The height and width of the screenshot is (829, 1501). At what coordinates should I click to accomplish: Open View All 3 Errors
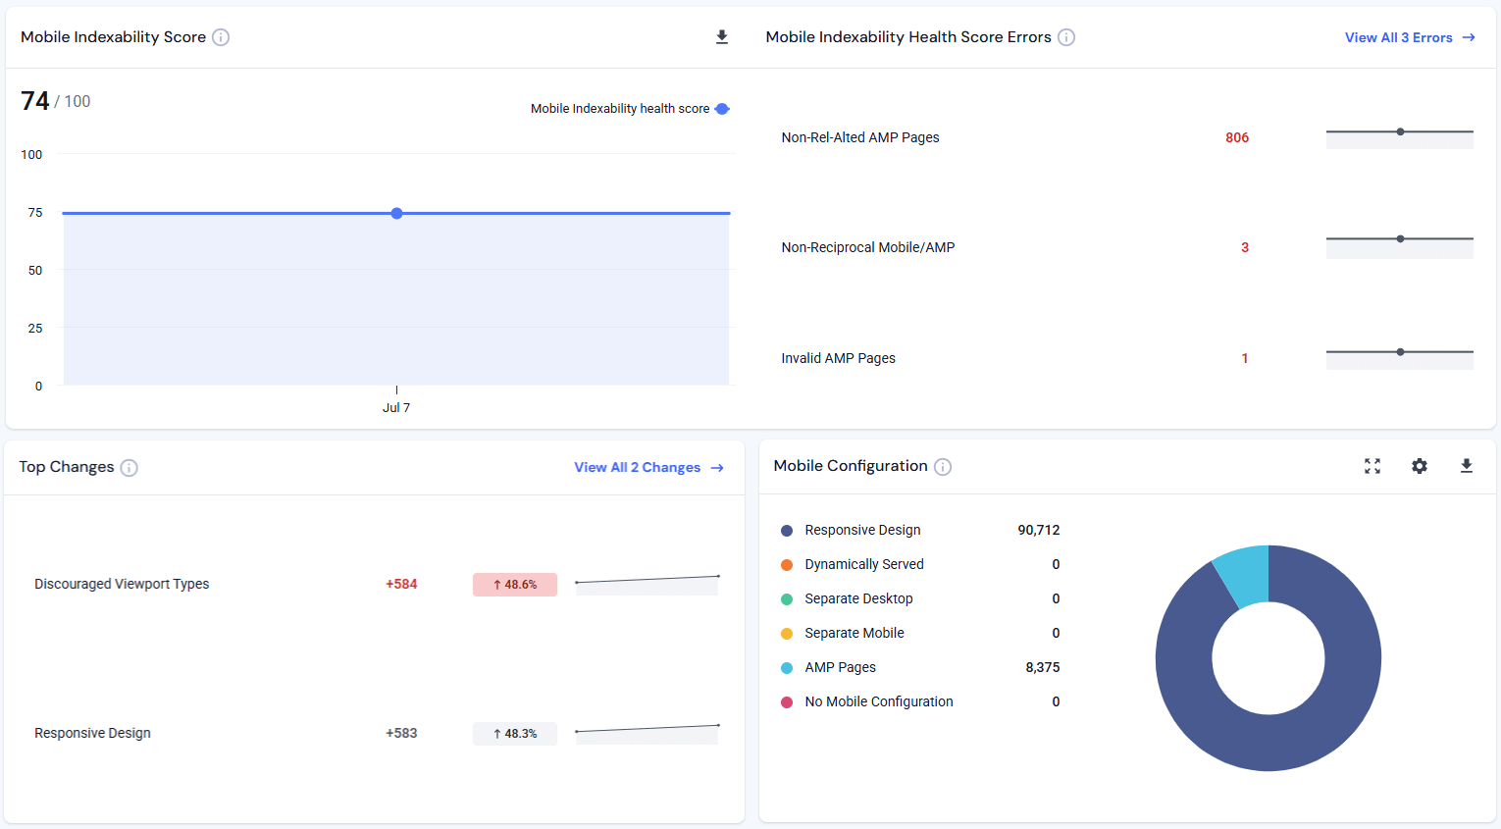[1410, 37]
